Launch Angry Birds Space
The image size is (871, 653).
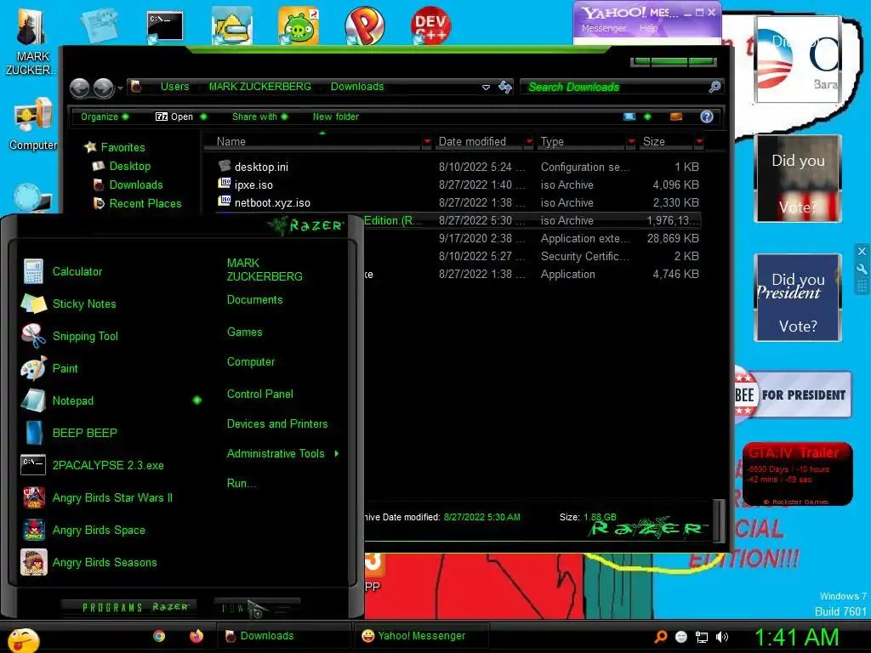[x=84, y=530]
